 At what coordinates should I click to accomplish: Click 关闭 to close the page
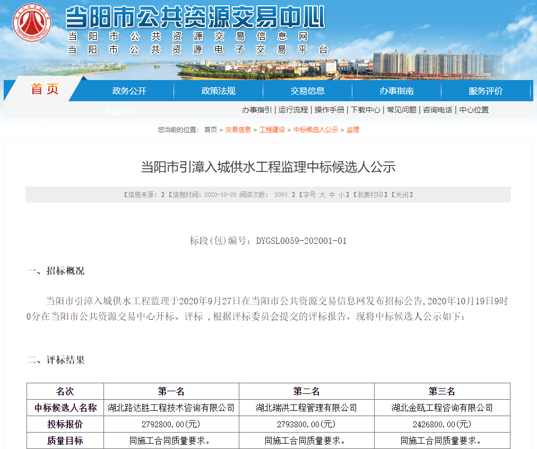pyautogui.click(x=401, y=195)
